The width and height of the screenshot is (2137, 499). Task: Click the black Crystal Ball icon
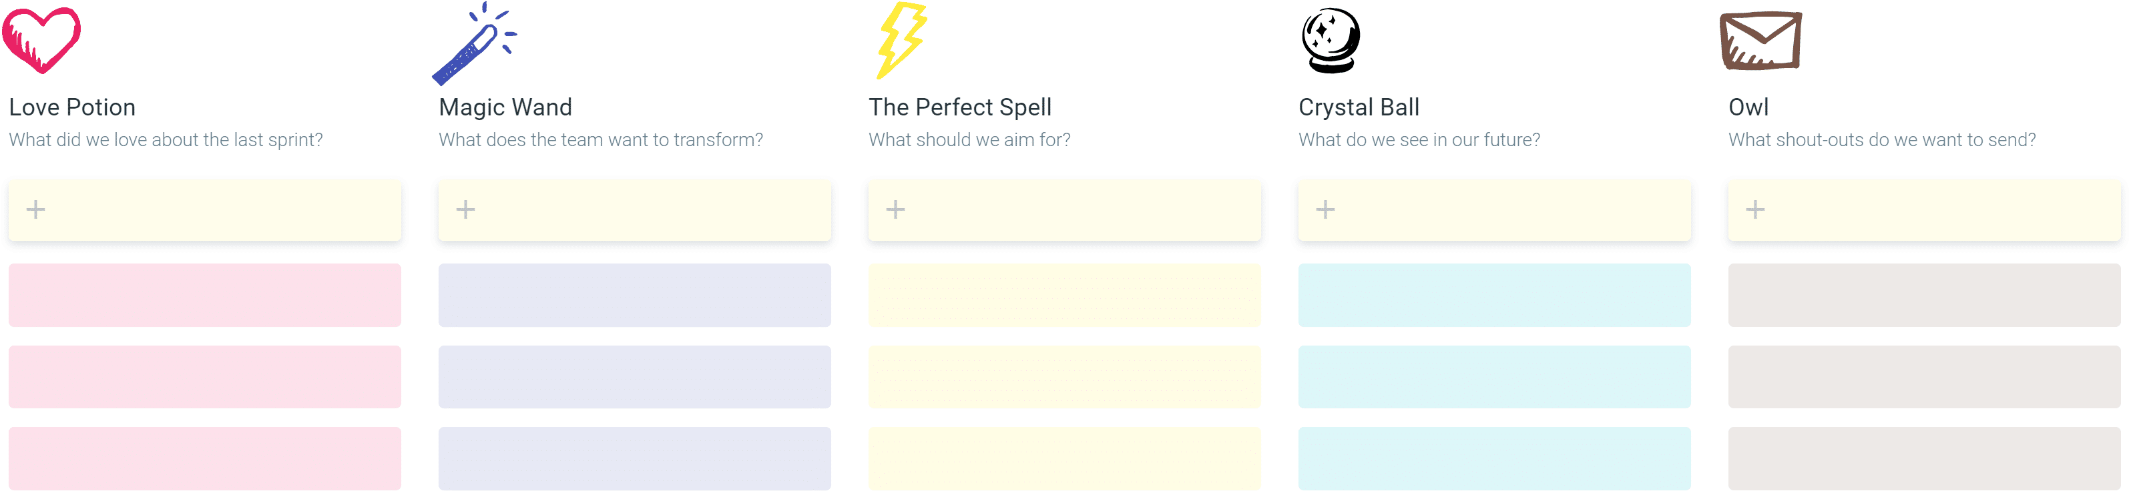1331,41
